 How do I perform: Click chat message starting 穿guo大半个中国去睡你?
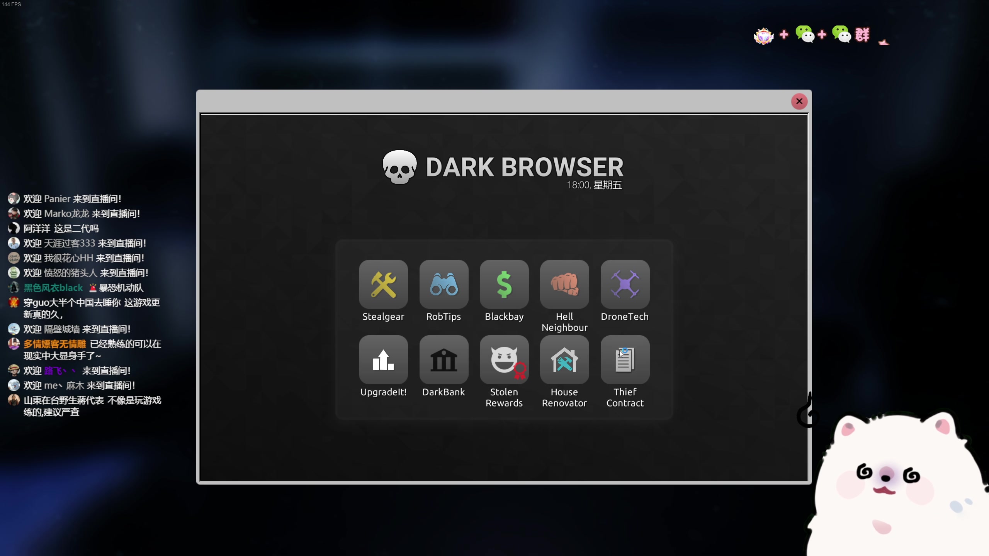(x=92, y=308)
